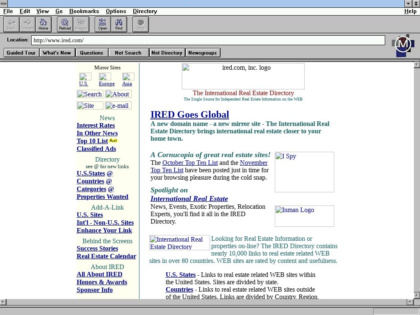Viewport: 420px width, 315px height.
Task: Open the Options menu
Action: (x=116, y=11)
